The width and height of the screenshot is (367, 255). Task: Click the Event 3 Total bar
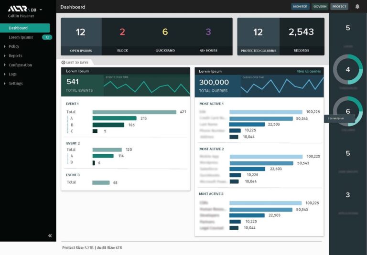tap(101, 182)
